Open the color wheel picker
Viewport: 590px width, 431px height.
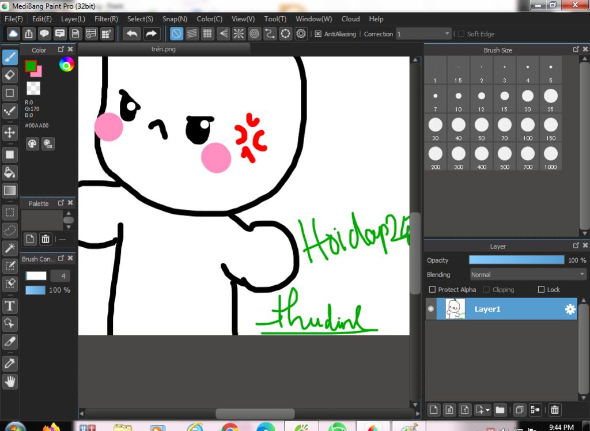pos(67,65)
